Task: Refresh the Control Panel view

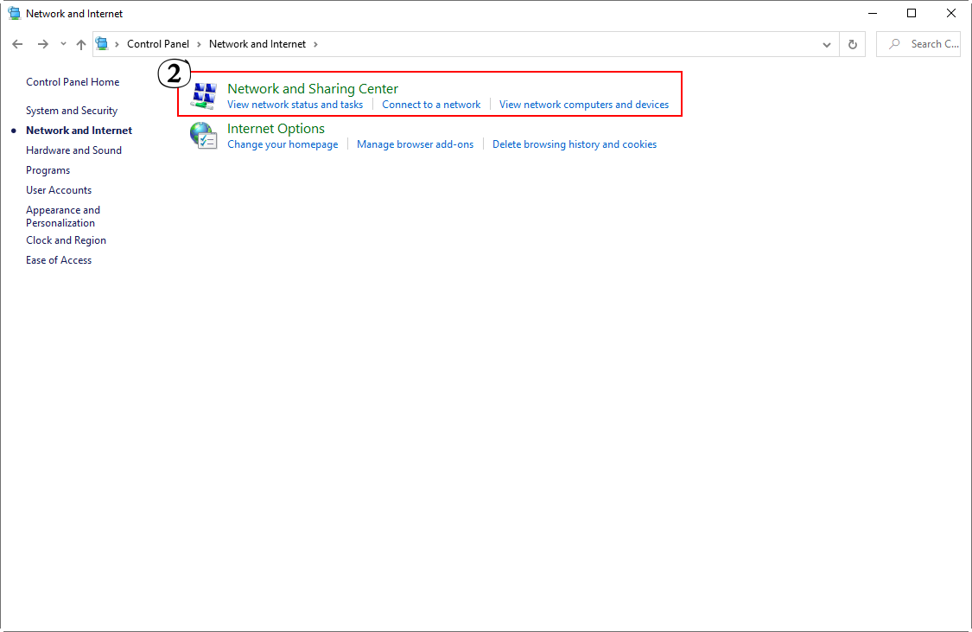Action: tap(853, 44)
